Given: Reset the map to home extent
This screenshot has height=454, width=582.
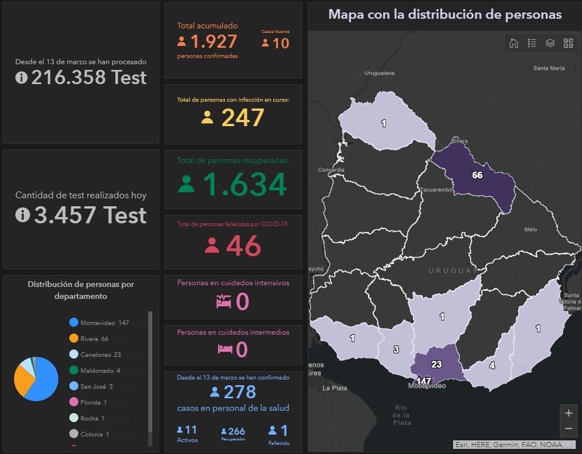Looking at the screenshot, I should point(514,43).
